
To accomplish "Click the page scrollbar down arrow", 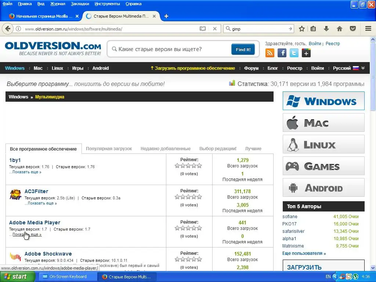I will [x=373, y=268].
